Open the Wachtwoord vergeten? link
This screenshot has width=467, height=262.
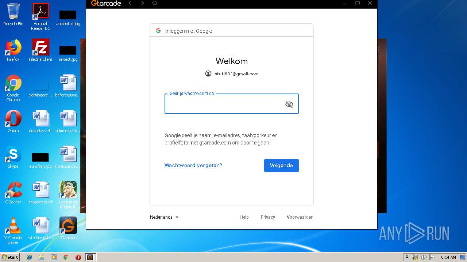pyautogui.click(x=193, y=166)
